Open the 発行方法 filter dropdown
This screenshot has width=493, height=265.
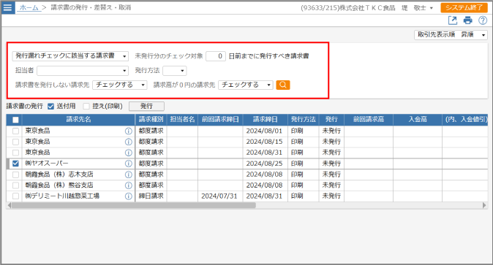175,71
